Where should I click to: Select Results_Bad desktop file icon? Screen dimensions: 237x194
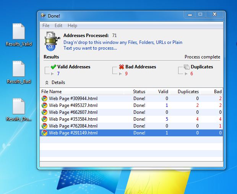(19, 72)
